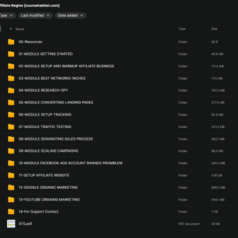Click the 277.5 MB size value
The image size is (238, 238).
pyautogui.click(x=218, y=102)
